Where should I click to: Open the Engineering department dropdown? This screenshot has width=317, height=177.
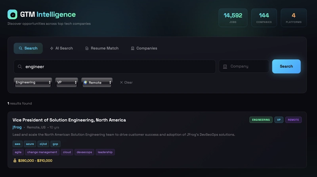tap(33, 82)
